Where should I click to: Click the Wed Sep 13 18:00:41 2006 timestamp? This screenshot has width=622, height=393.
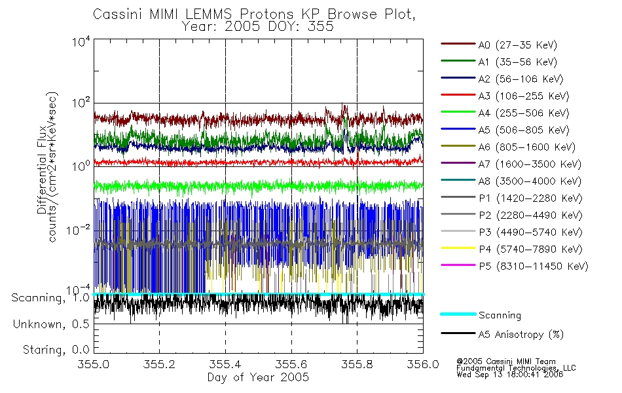pyautogui.click(x=510, y=375)
